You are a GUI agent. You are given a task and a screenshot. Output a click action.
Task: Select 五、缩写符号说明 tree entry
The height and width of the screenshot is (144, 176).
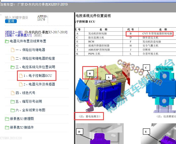[29, 101]
